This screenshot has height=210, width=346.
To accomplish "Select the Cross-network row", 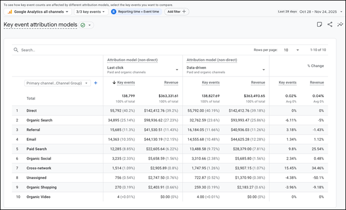I will tap(170, 168).
